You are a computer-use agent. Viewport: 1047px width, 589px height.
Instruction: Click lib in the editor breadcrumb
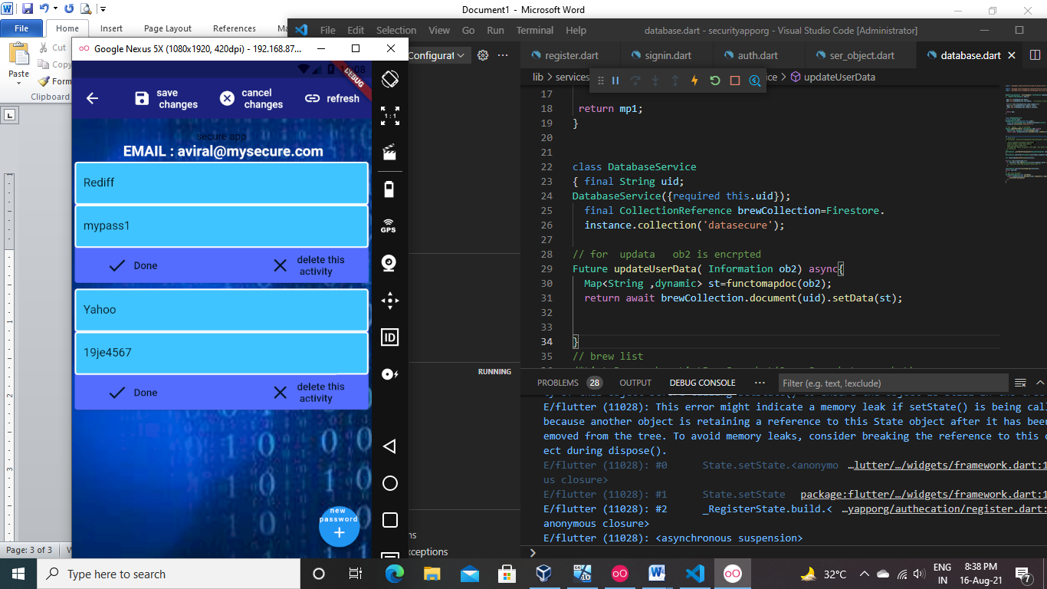click(x=538, y=77)
